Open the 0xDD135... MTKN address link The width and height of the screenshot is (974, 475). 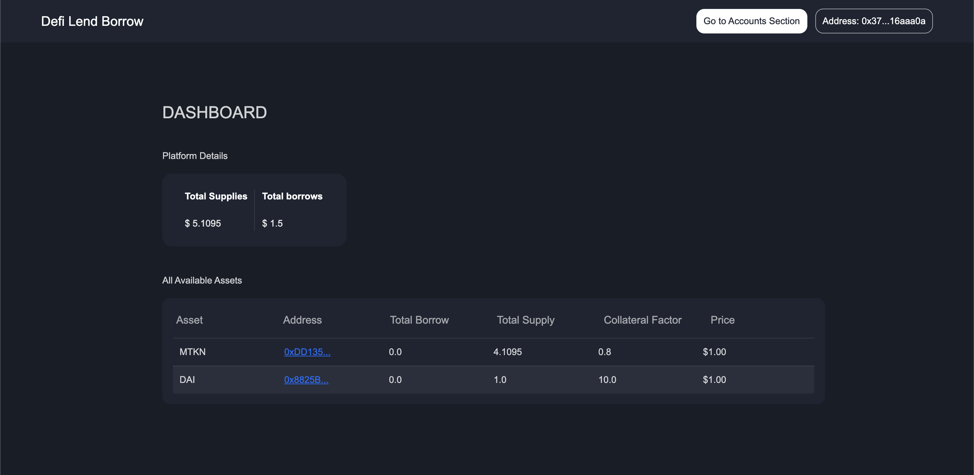(307, 352)
